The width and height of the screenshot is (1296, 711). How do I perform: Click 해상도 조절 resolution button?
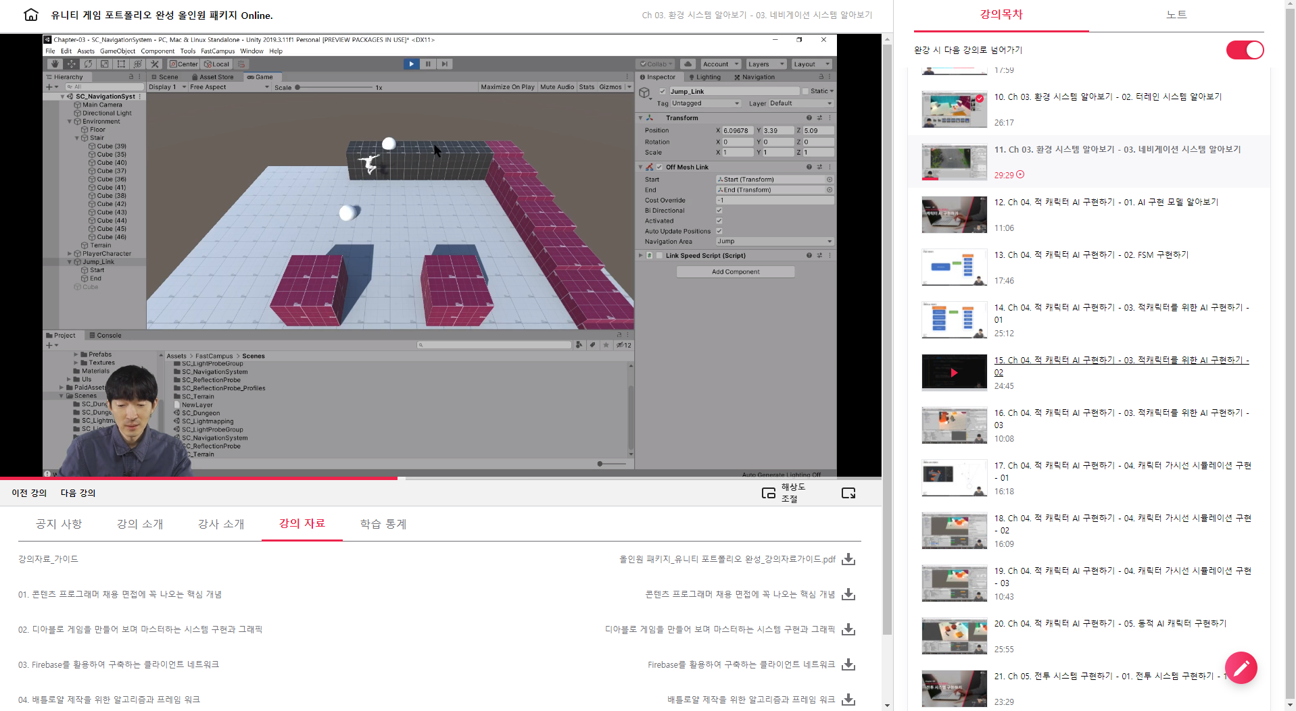(794, 493)
